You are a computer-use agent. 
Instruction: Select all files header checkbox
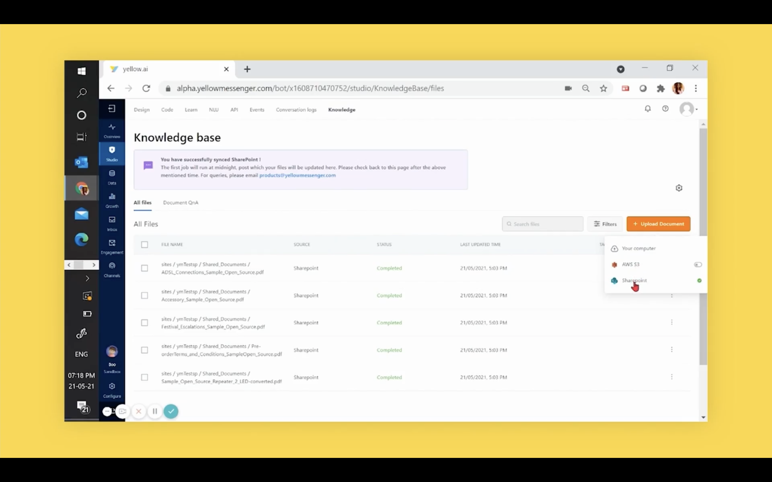[x=144, y=244]
